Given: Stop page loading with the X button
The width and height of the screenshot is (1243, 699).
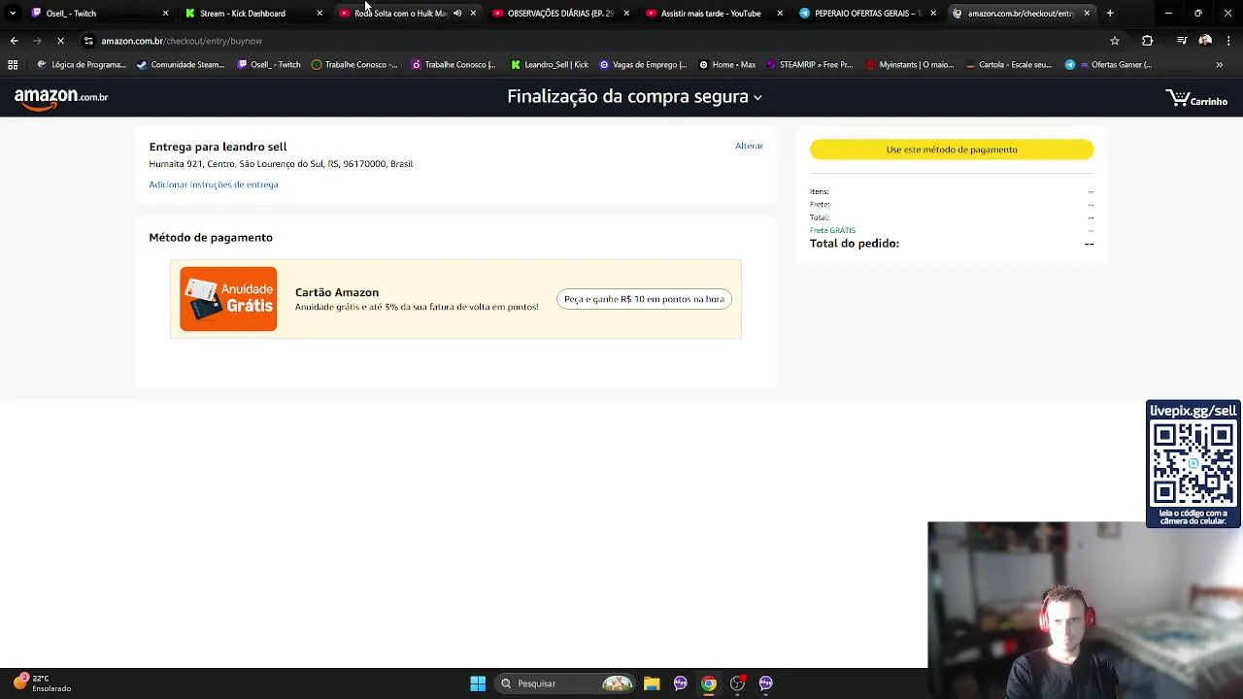Looking at the screenshot, I should click(x=60, y=41).
